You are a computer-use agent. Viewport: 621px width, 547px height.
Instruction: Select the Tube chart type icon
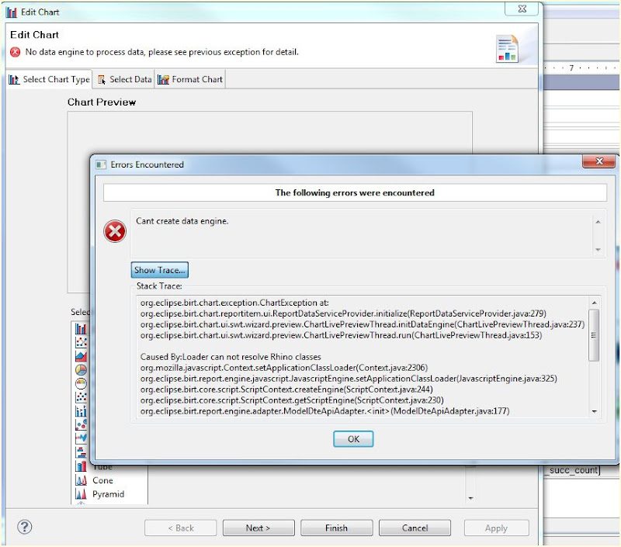click(81, 466)
